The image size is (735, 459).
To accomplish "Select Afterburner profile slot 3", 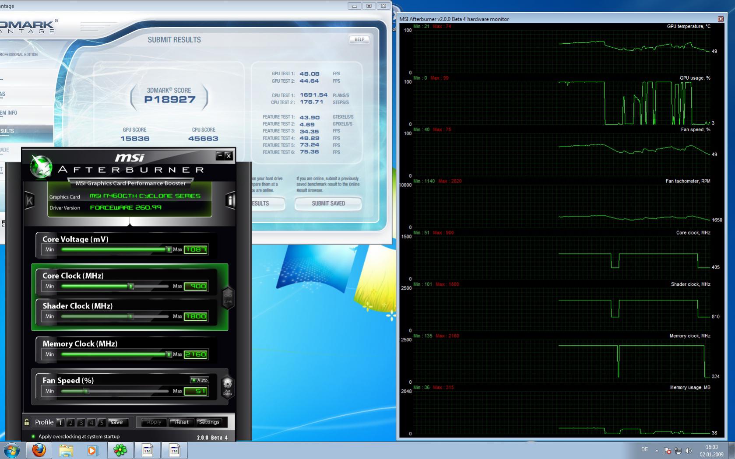I will point(81,422).
